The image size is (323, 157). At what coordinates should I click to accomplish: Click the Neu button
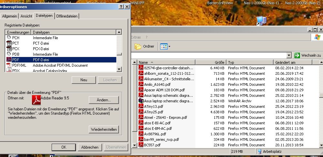[x=84, y=80]
